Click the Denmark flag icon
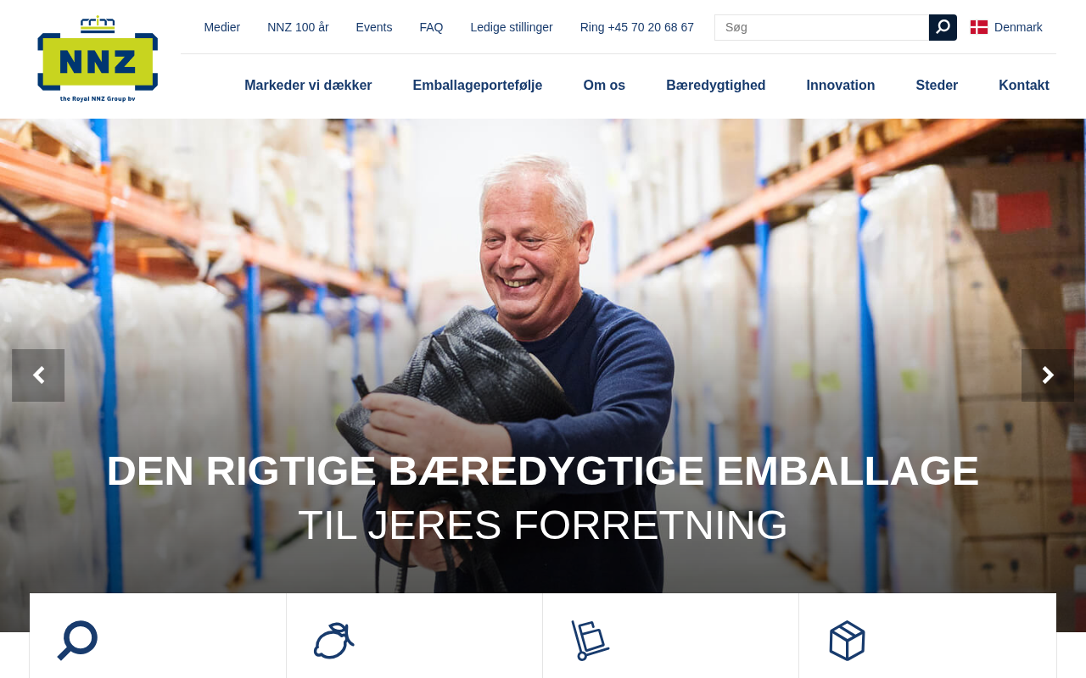 pyautogui.click(x=979, y=27)
